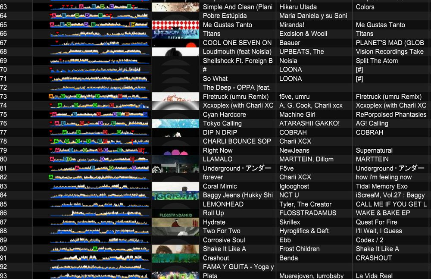The height and width of the screenshot is (279, 431).
Task: Select album 'Supernatural'
Action: [374, 150]
